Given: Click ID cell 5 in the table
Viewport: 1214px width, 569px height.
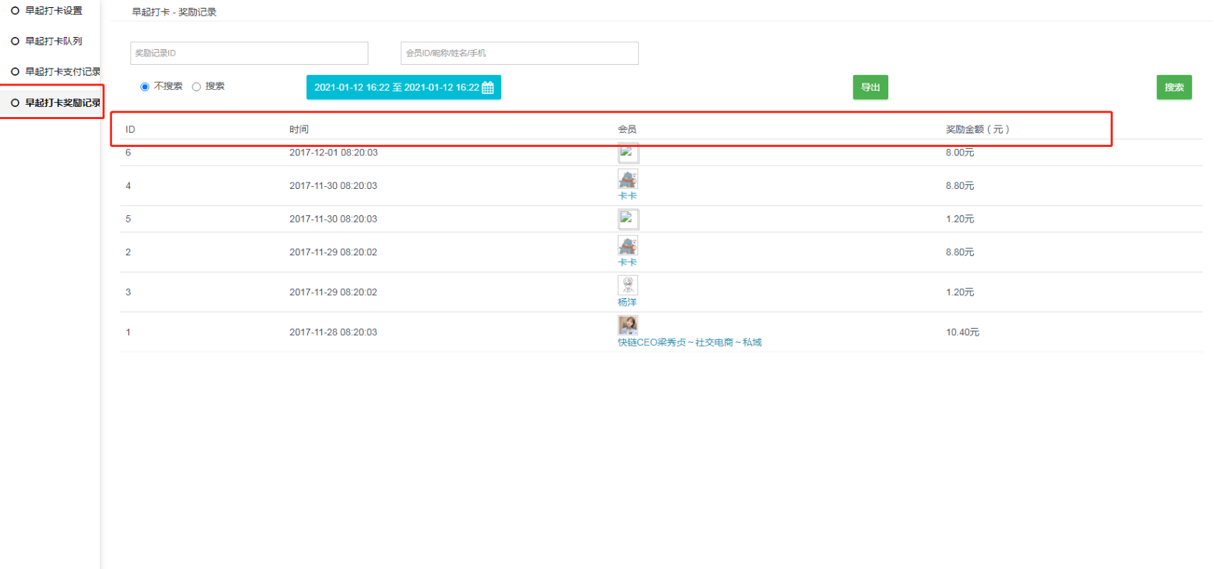Looking at the screenshot, I should [128, 219].
